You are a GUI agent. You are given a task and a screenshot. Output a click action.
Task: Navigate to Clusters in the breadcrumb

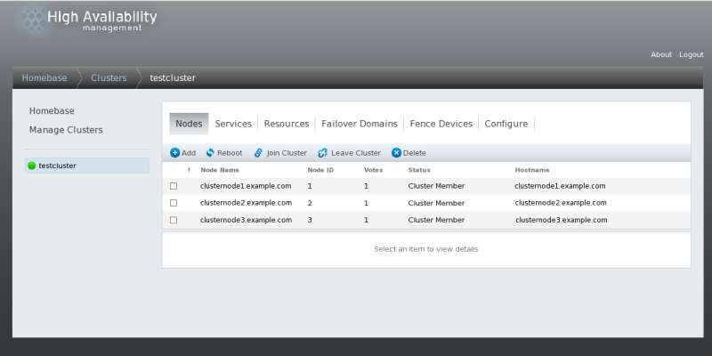(x=109, y=77)
